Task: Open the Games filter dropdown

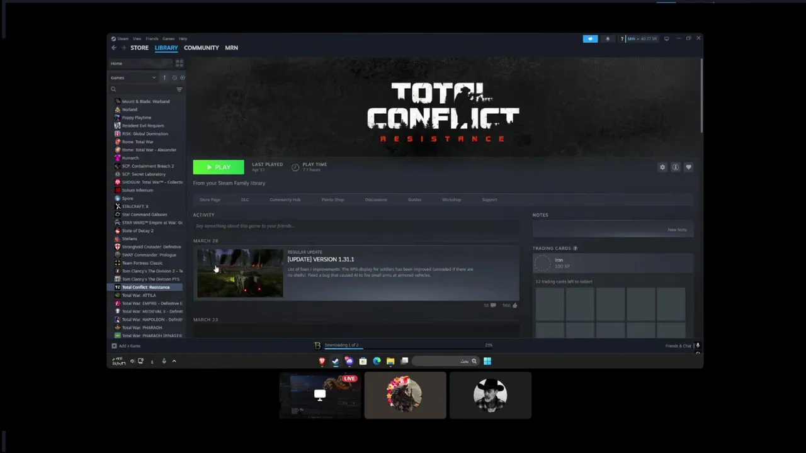Action: point(133,77)
